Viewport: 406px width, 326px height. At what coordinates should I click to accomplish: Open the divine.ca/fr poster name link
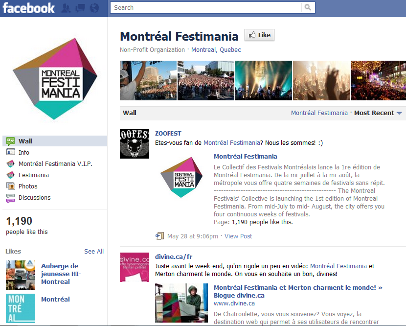(x=174, y=256)
